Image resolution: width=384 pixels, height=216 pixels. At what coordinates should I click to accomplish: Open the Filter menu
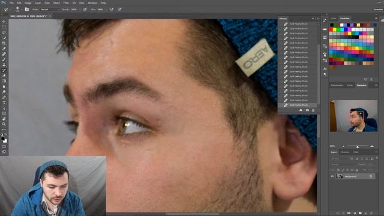pos(66,3)
